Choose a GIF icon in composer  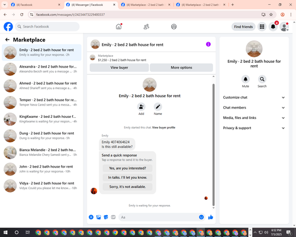(113, 217)
